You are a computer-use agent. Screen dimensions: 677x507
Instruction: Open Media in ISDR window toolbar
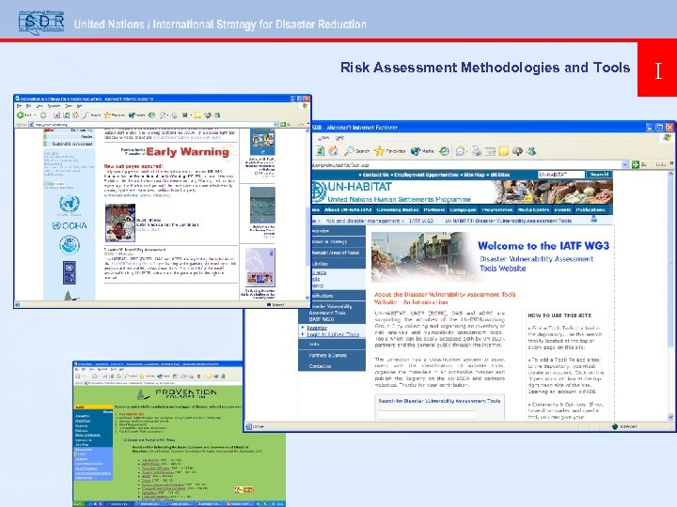(x=137, y=115)
